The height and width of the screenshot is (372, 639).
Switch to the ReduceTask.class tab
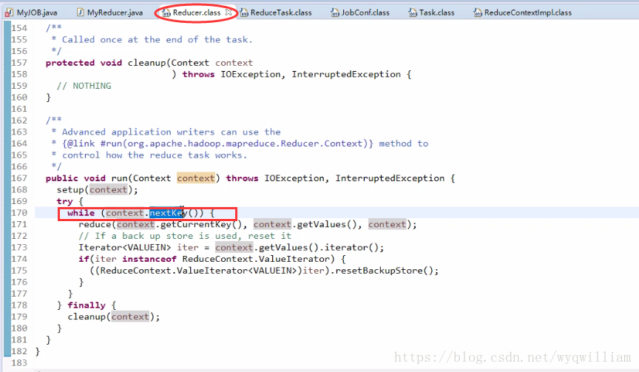coord(277,13)
